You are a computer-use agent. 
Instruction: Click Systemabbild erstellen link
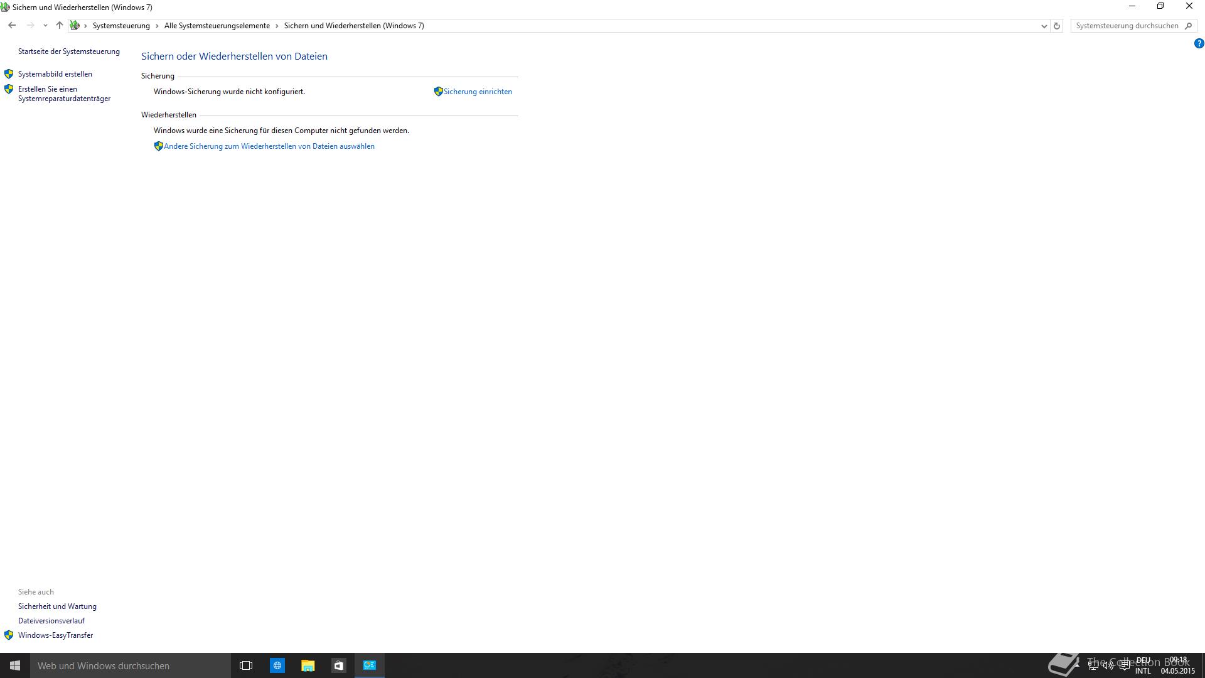click(x=55, y=74)
